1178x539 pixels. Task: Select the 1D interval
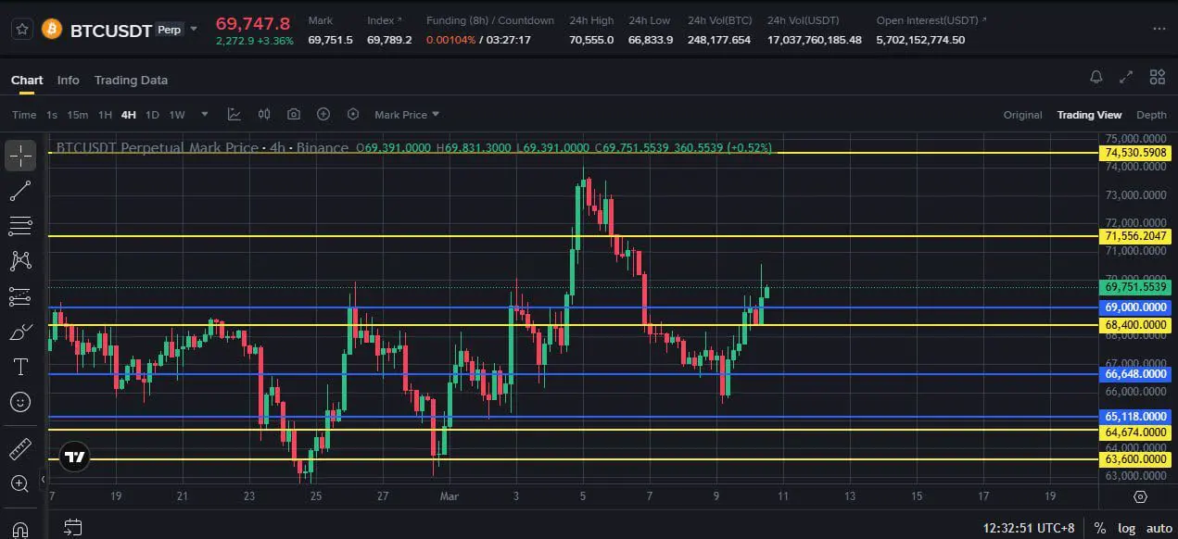tap(152, 115)
